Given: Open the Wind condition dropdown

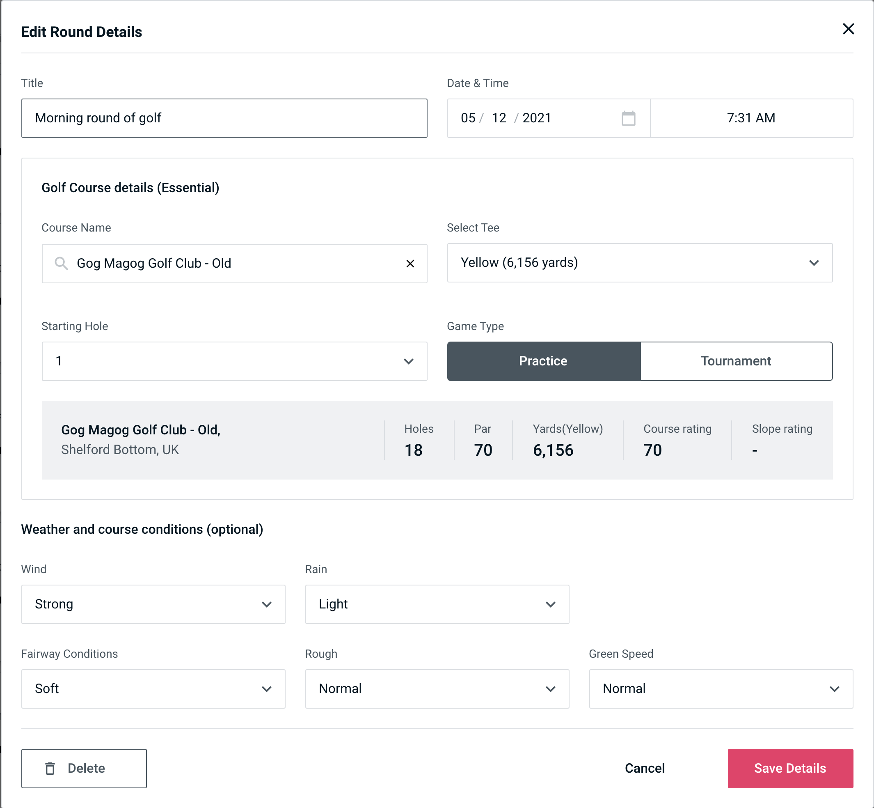Looking at the screenshot, I should [153, 605].
